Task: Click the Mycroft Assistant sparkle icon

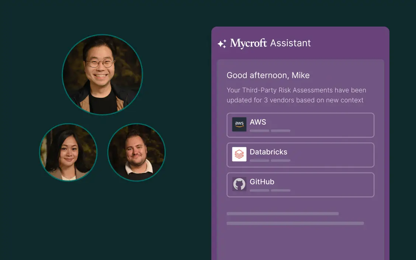Action: [x=222, y=44]
